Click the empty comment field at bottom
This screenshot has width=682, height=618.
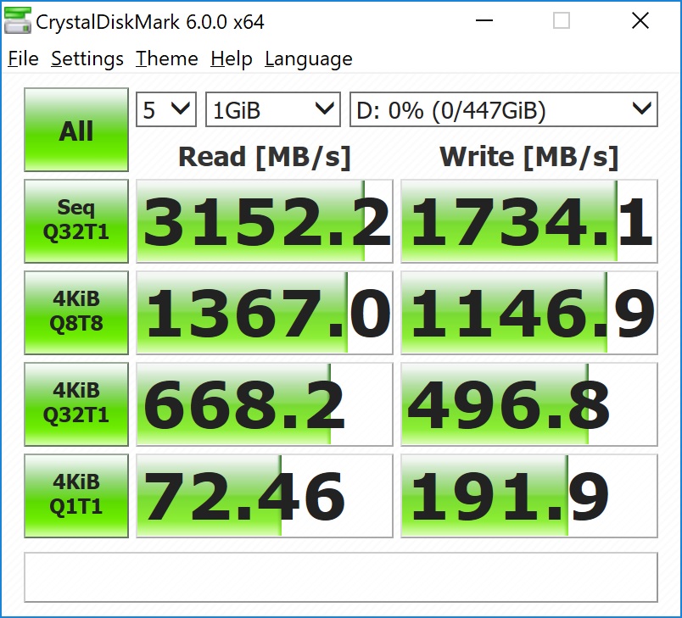(341, 577)
